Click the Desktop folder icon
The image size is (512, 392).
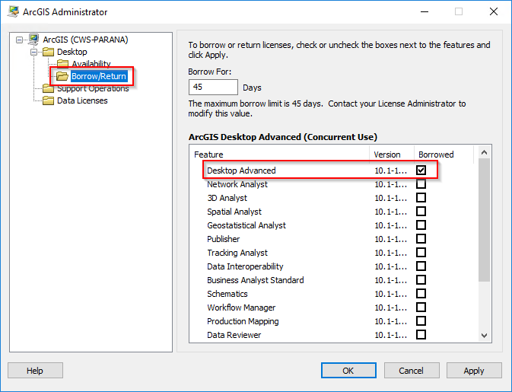(49, 52)
